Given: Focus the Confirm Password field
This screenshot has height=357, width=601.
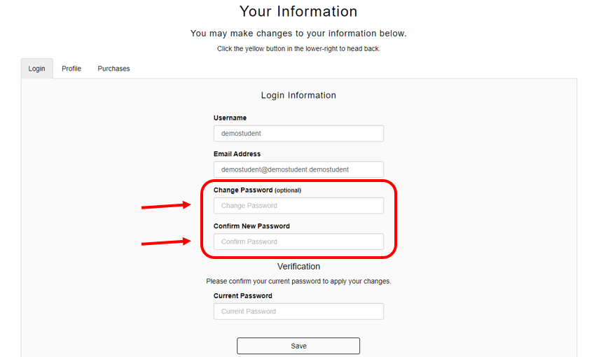Looking at the screenshot, I should pos(298,241).
